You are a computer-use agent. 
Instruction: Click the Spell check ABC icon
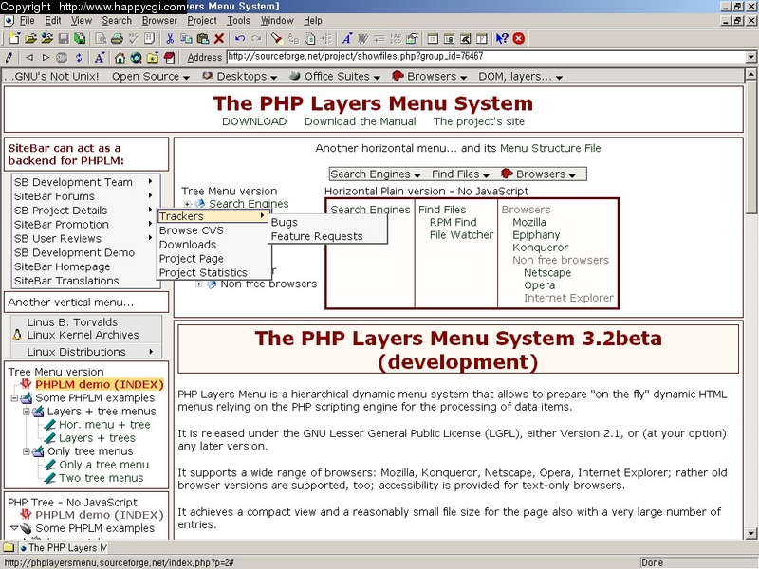pyautogui.click(x=133, y=38)
